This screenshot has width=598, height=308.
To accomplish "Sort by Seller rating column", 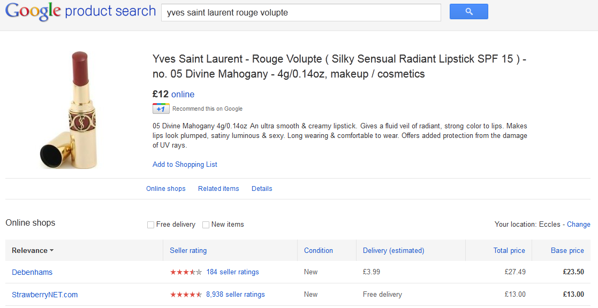I will (188, 250).
